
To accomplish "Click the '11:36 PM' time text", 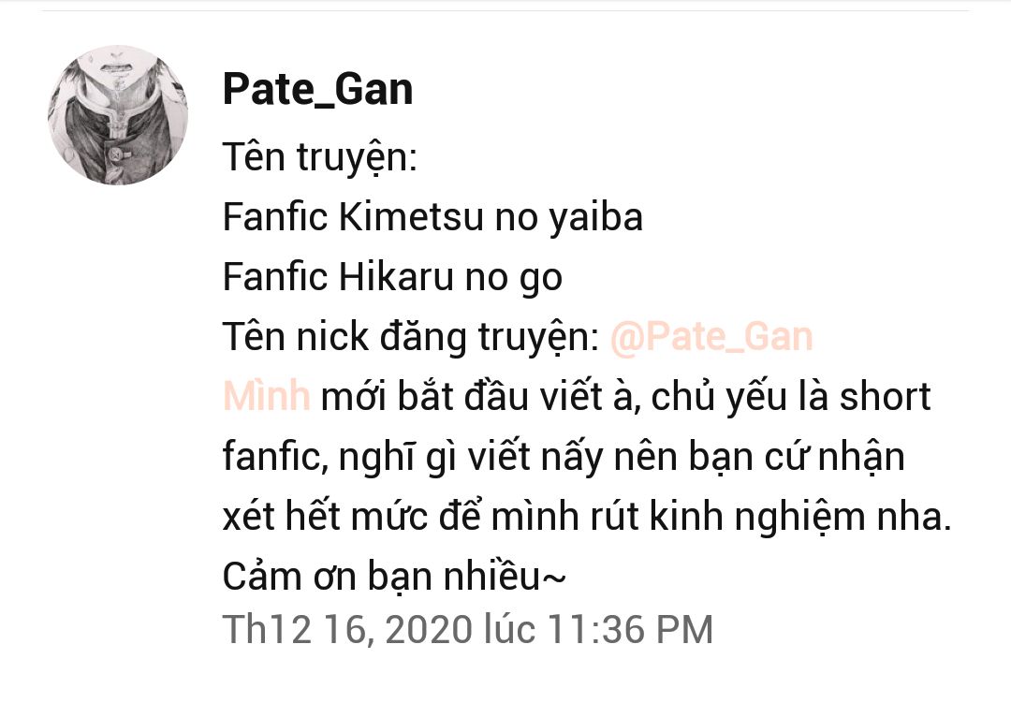I will tap(630, 629).
